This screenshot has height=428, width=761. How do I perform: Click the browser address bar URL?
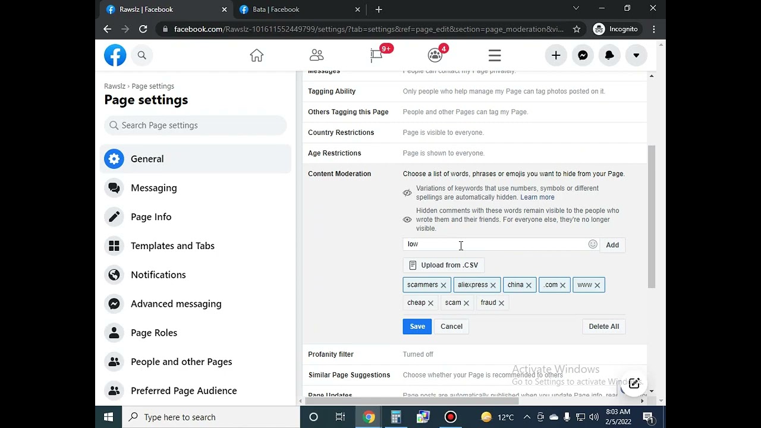click(x=369, y=29)
